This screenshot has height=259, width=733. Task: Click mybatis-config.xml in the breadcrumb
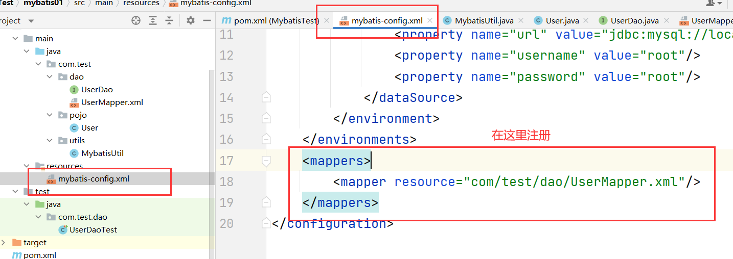(x=216, y=3)
